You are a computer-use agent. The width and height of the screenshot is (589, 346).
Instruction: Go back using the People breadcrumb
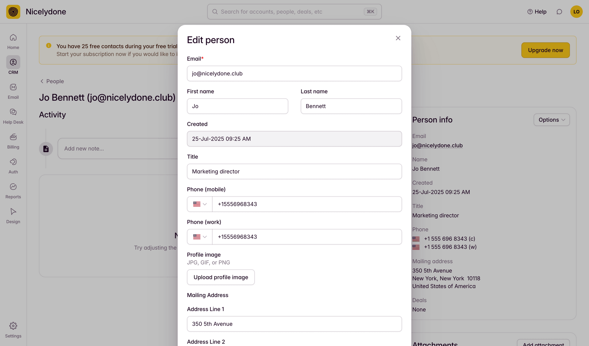[x=52, y=81]
